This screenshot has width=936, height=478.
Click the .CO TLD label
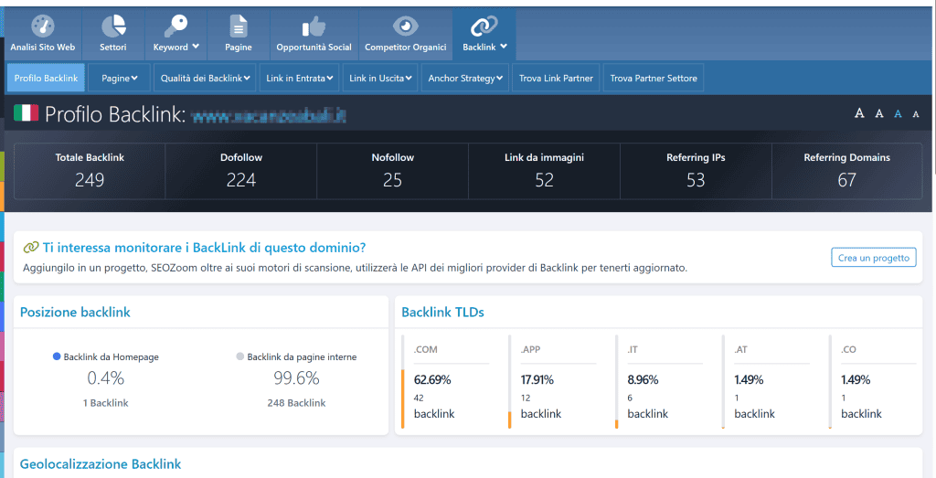pyautogui.click(x=848, y=350)
